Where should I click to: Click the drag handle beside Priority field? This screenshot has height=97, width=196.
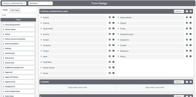click(118, 28)
